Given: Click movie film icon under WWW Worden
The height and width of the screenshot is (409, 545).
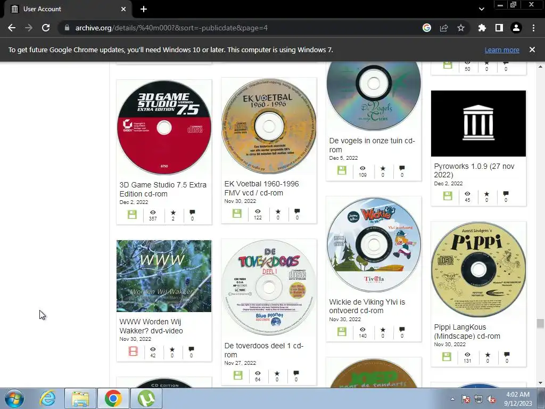Looking at the screenshot, I should (x=133, y=351).
